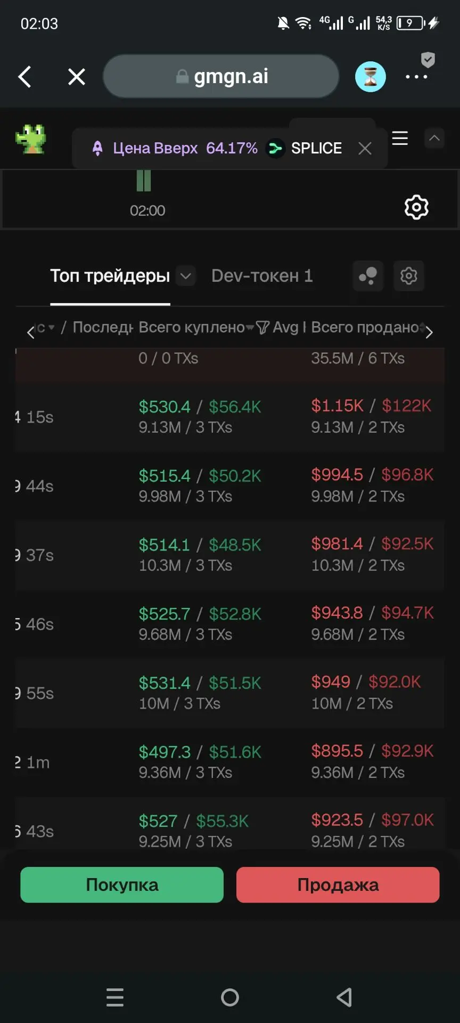Tap the Android recent apps button
460x1023 pixels.
pos(115,997)
